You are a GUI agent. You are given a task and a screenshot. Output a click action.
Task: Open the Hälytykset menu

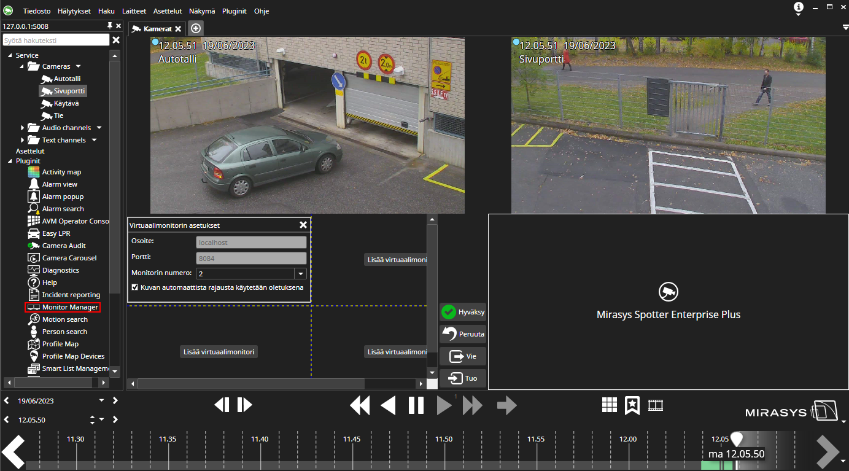click(x=74, y=11)
